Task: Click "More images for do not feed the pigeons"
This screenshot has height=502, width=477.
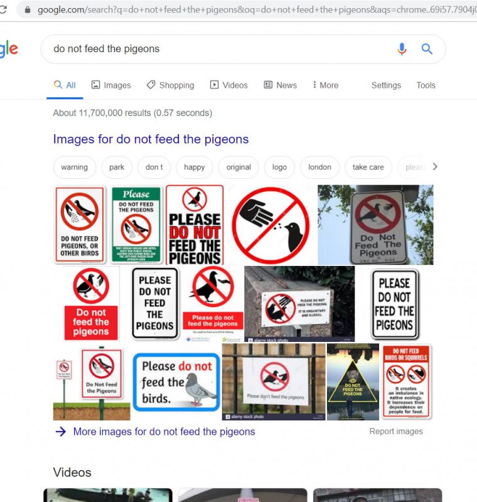Action: point(164,432)
